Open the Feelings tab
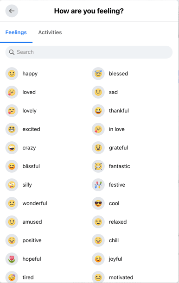Viewport: 179px width, 283px height. (16, 32)
